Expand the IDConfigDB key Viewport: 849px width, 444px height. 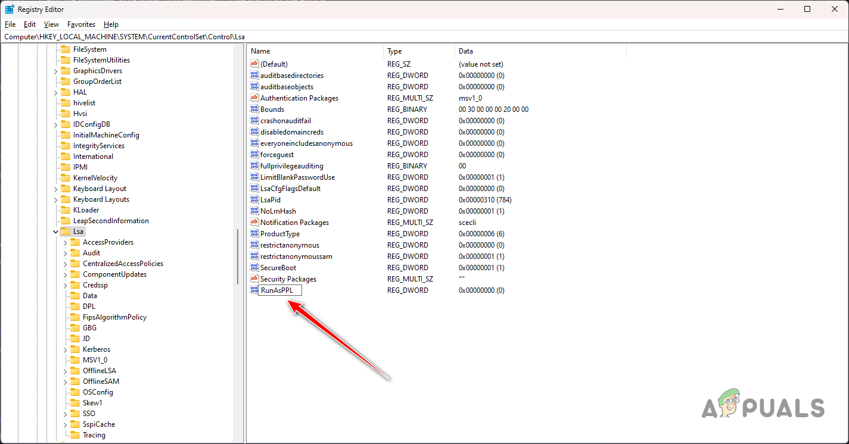(x=55, y=124)
